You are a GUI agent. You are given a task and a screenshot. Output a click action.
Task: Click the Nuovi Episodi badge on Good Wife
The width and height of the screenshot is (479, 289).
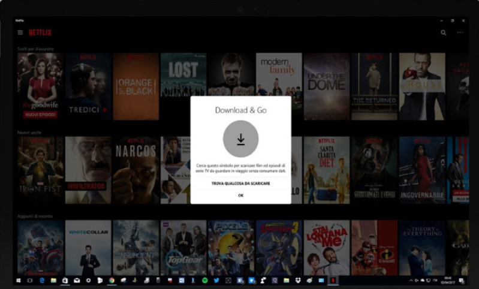(40, 115)
